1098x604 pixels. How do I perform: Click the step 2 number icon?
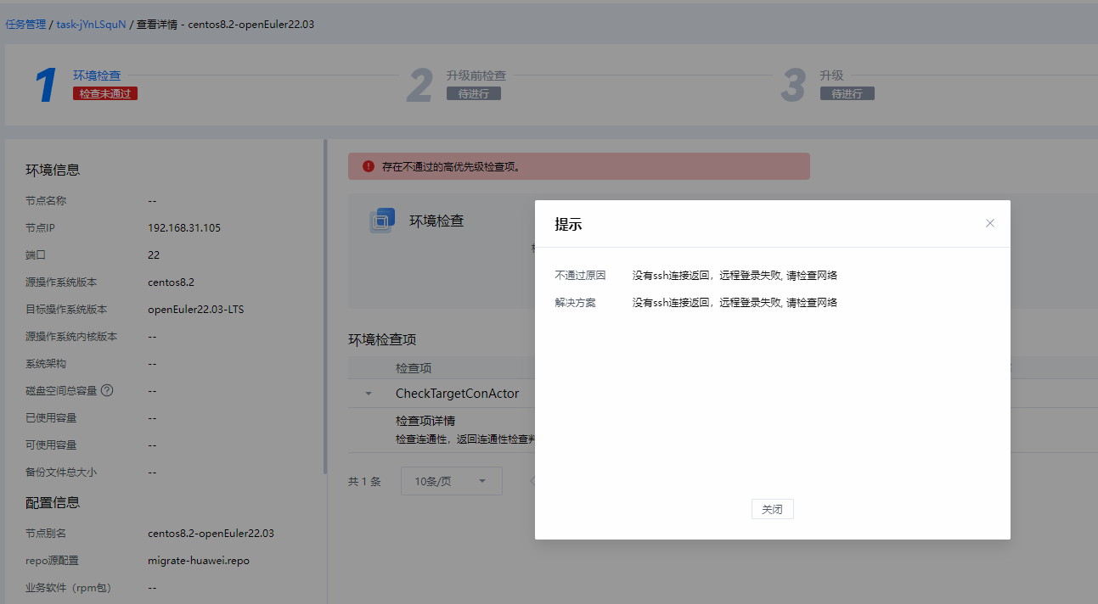point(419,86)
